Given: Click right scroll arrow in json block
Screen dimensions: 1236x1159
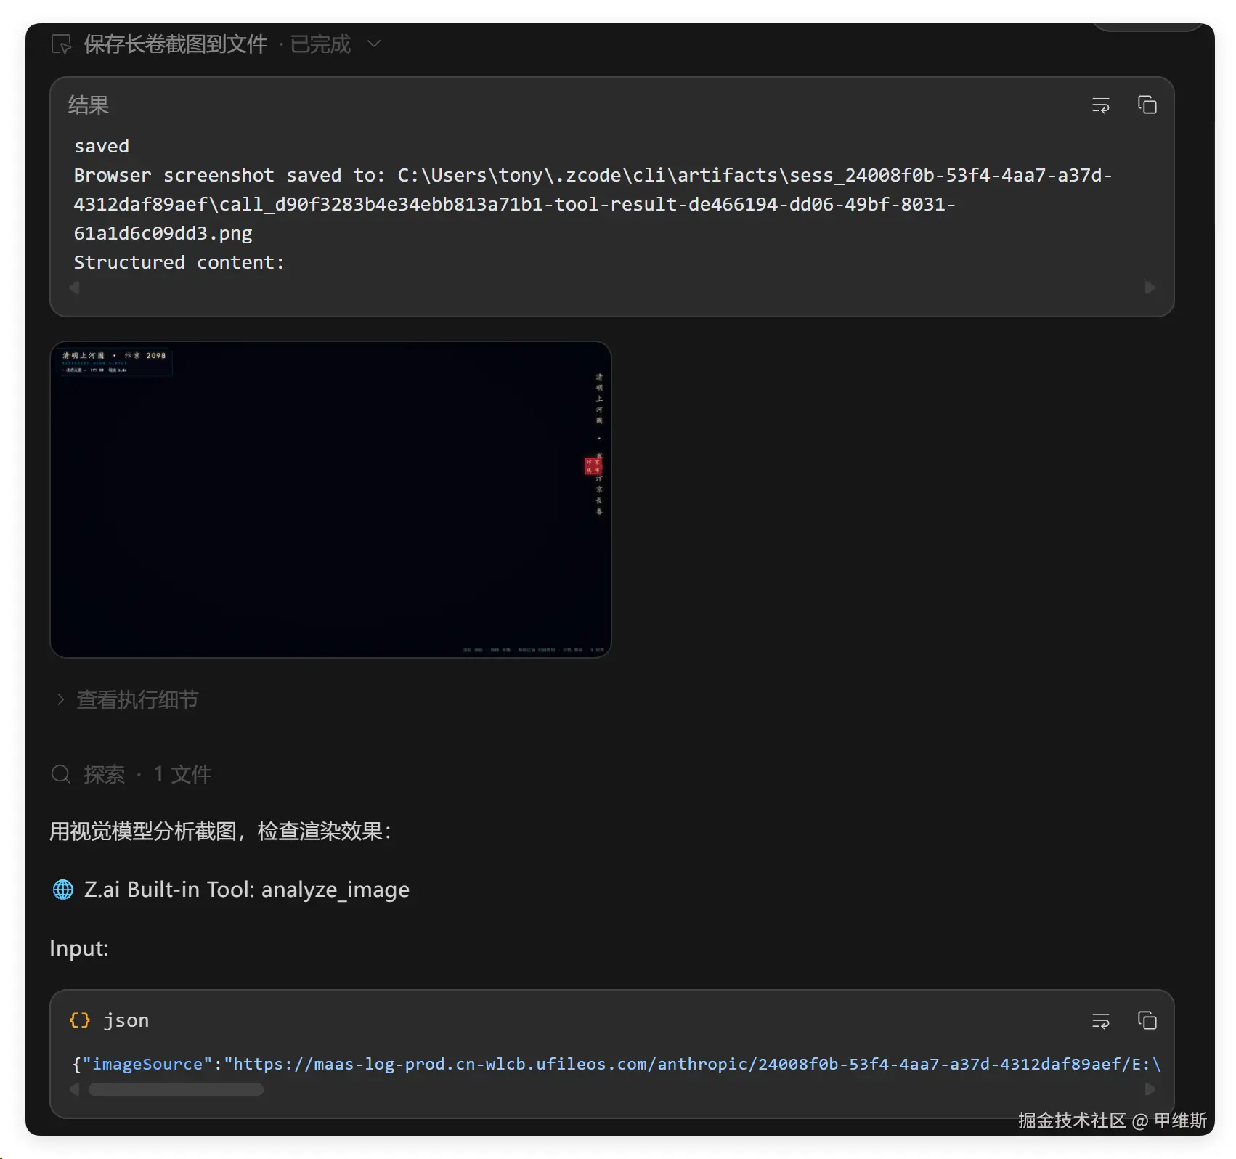Looking at the screenshot, I should coord(1150,1089).
